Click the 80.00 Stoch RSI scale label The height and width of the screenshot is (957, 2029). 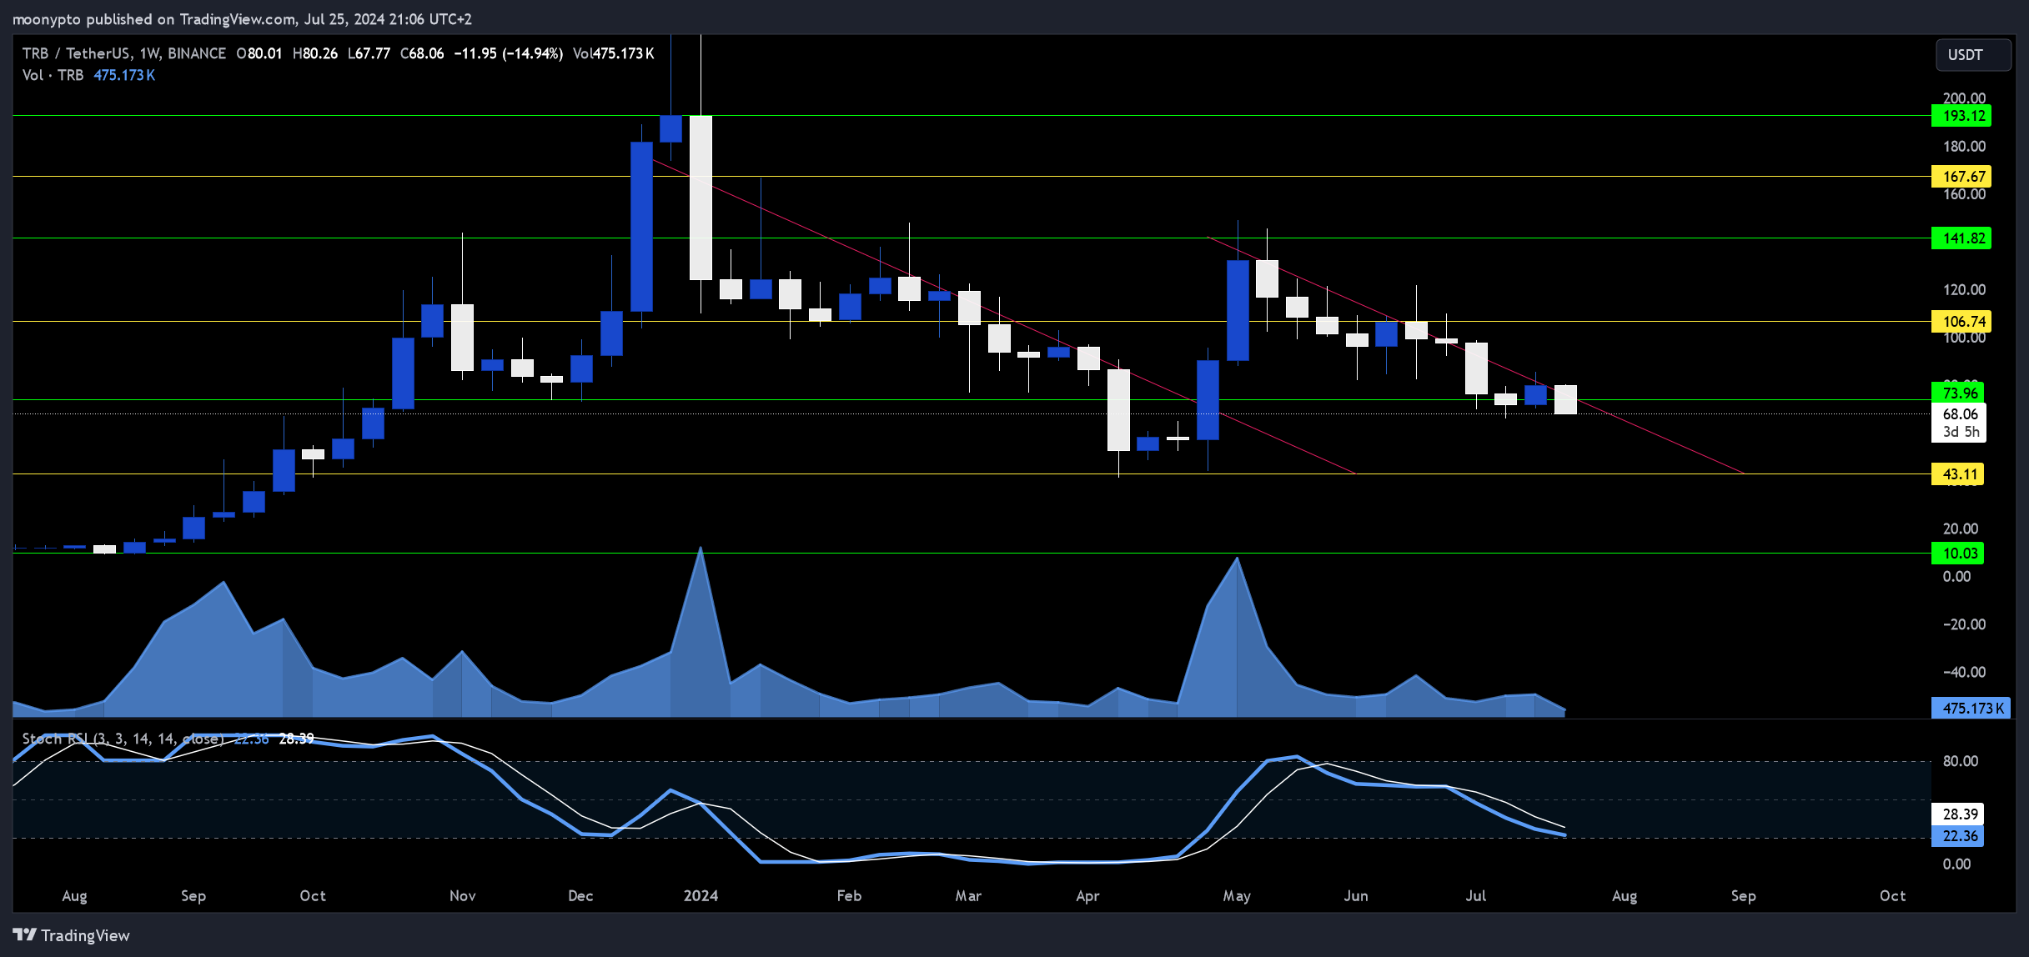(x=1960, y=760)
